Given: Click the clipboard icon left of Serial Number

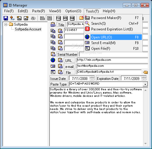Looking at the screenshot, I should [53, 54].
